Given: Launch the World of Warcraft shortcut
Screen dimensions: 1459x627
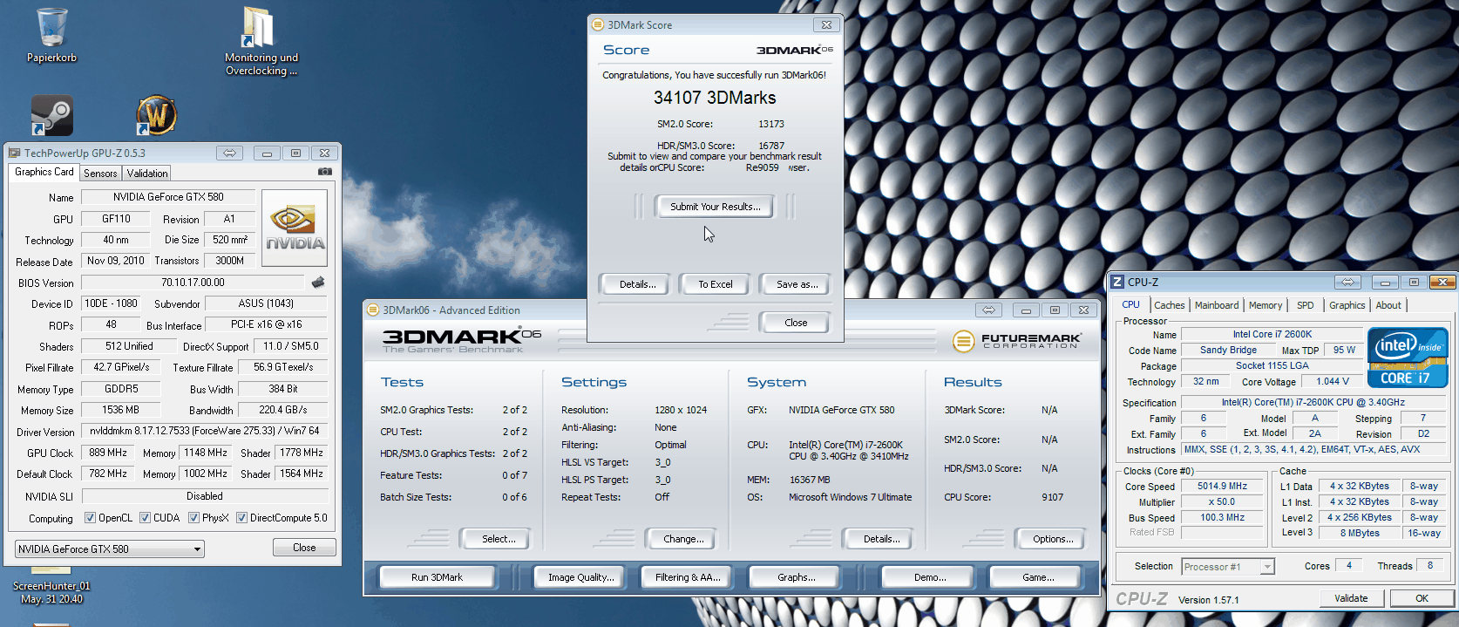Looking at the screenshot, I should click(x=157, y=115).
